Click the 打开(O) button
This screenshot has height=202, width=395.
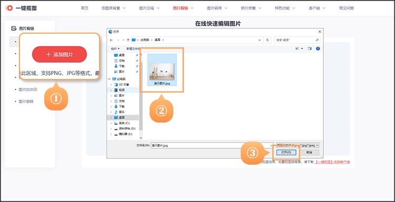tap(286, 153)
